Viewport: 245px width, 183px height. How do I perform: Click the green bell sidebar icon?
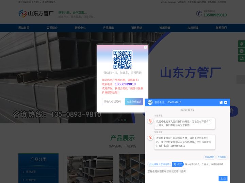tap(242, 44)
